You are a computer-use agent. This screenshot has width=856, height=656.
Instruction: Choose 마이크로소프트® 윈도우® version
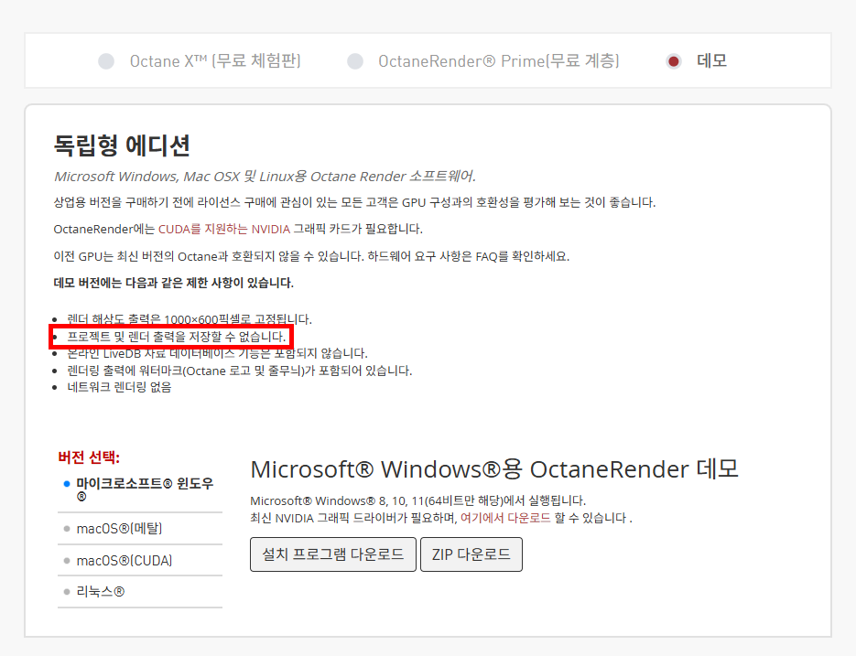pyautogui.click(x=140, y=489)
